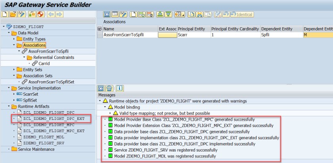
Task: Select ZDEMO_FLIGHT_MDL in Runtime Artifacts
Action: [44, 137]
